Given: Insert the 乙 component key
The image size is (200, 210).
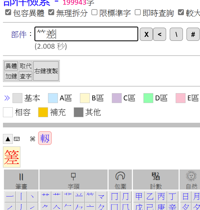Looking at the screenshot, I should tap(150, 197).
